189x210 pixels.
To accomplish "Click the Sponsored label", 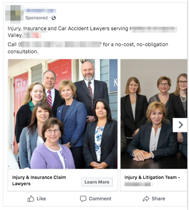I will pos(36,18).
